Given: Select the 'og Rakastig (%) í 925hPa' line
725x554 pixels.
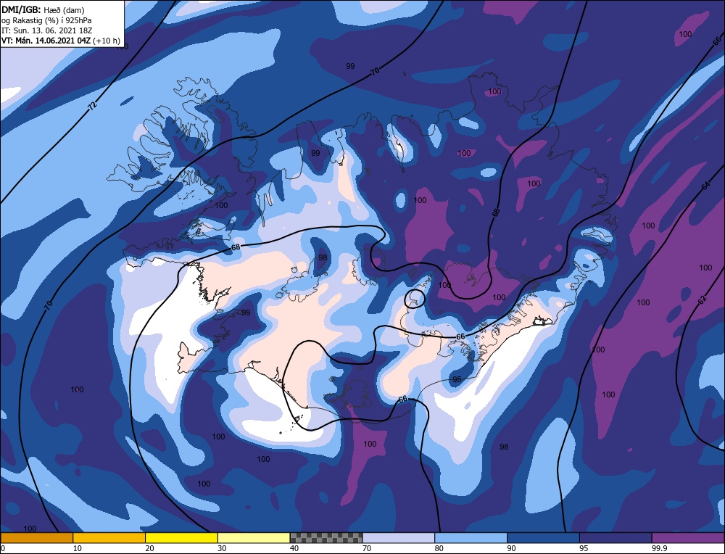Looking at the screenshot, I should pyautogui.click(x=46, y=20).
